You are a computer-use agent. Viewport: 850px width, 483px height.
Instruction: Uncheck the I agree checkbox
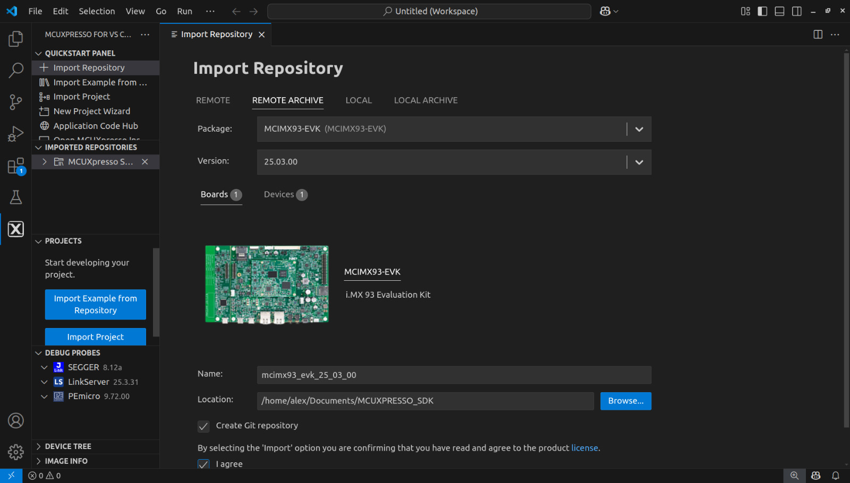click(x=203, y=464)
